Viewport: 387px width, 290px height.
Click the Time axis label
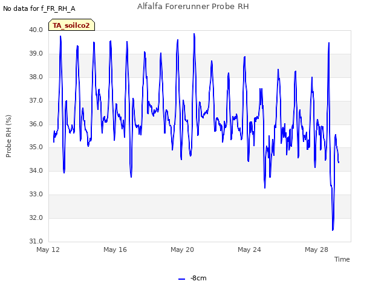click(342, 259)
